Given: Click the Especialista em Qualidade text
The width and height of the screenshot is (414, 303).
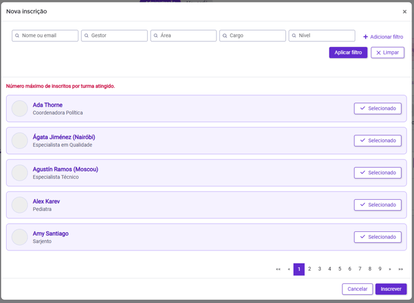Looking at the screenshot, I should coord(62,145).
